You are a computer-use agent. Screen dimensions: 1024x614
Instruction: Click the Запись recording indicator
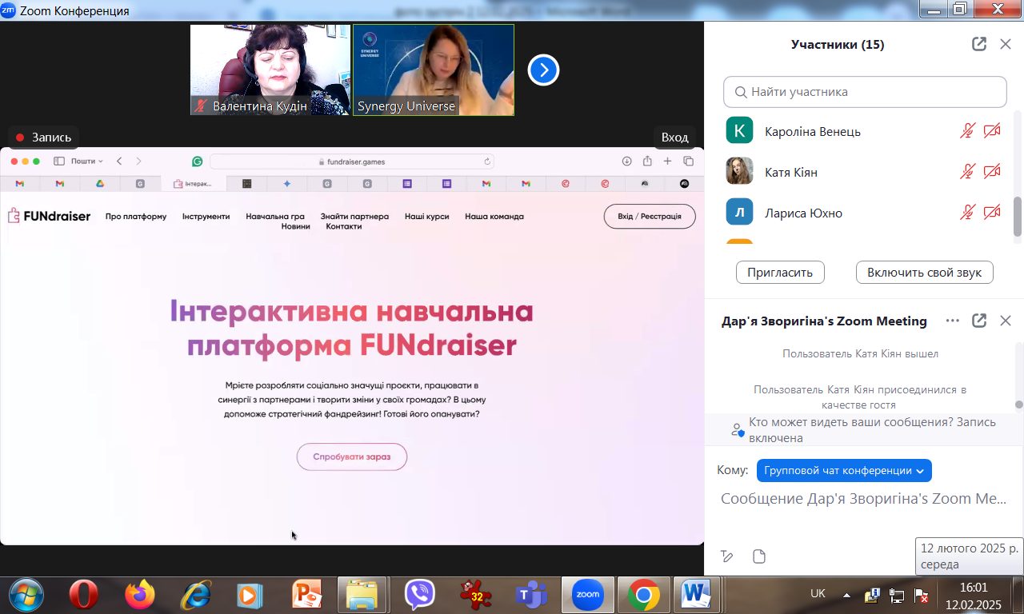click(43, 138)
